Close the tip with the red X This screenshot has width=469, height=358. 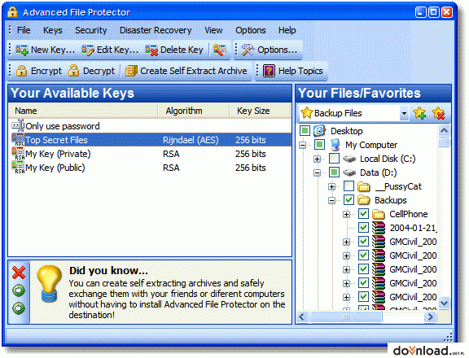click(19, 273)
